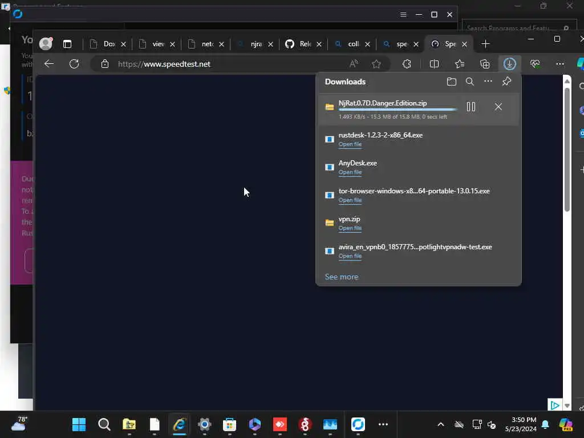
Task: Open downloads folder icon in panel
Action: [x=452, y=82]
